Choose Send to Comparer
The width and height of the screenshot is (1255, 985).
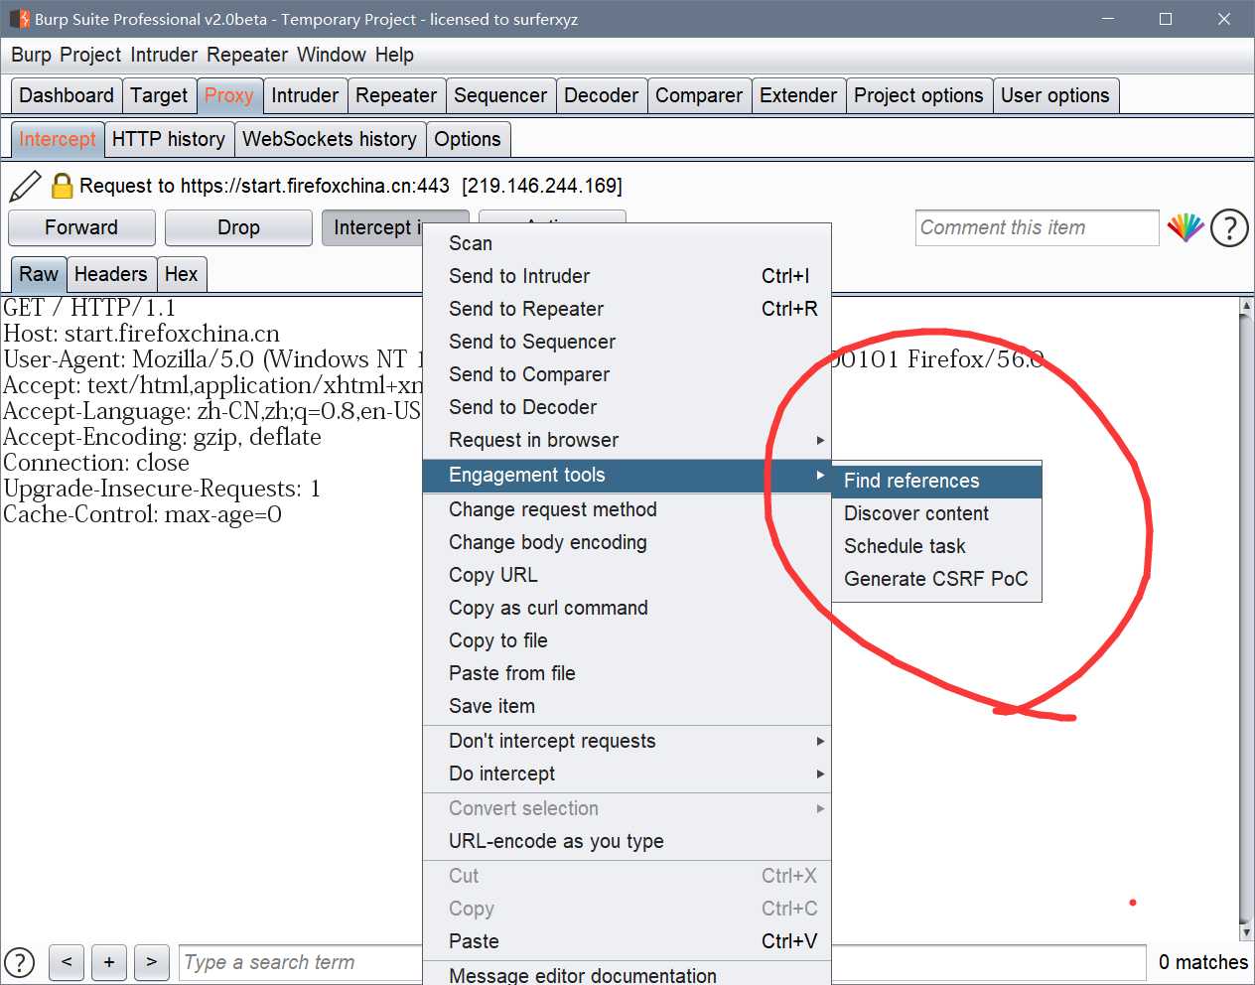tap(627, 374)
